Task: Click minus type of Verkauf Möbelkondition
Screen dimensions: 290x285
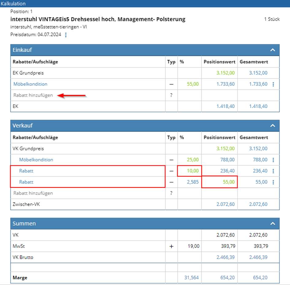Action: click(x=171, y=160)
